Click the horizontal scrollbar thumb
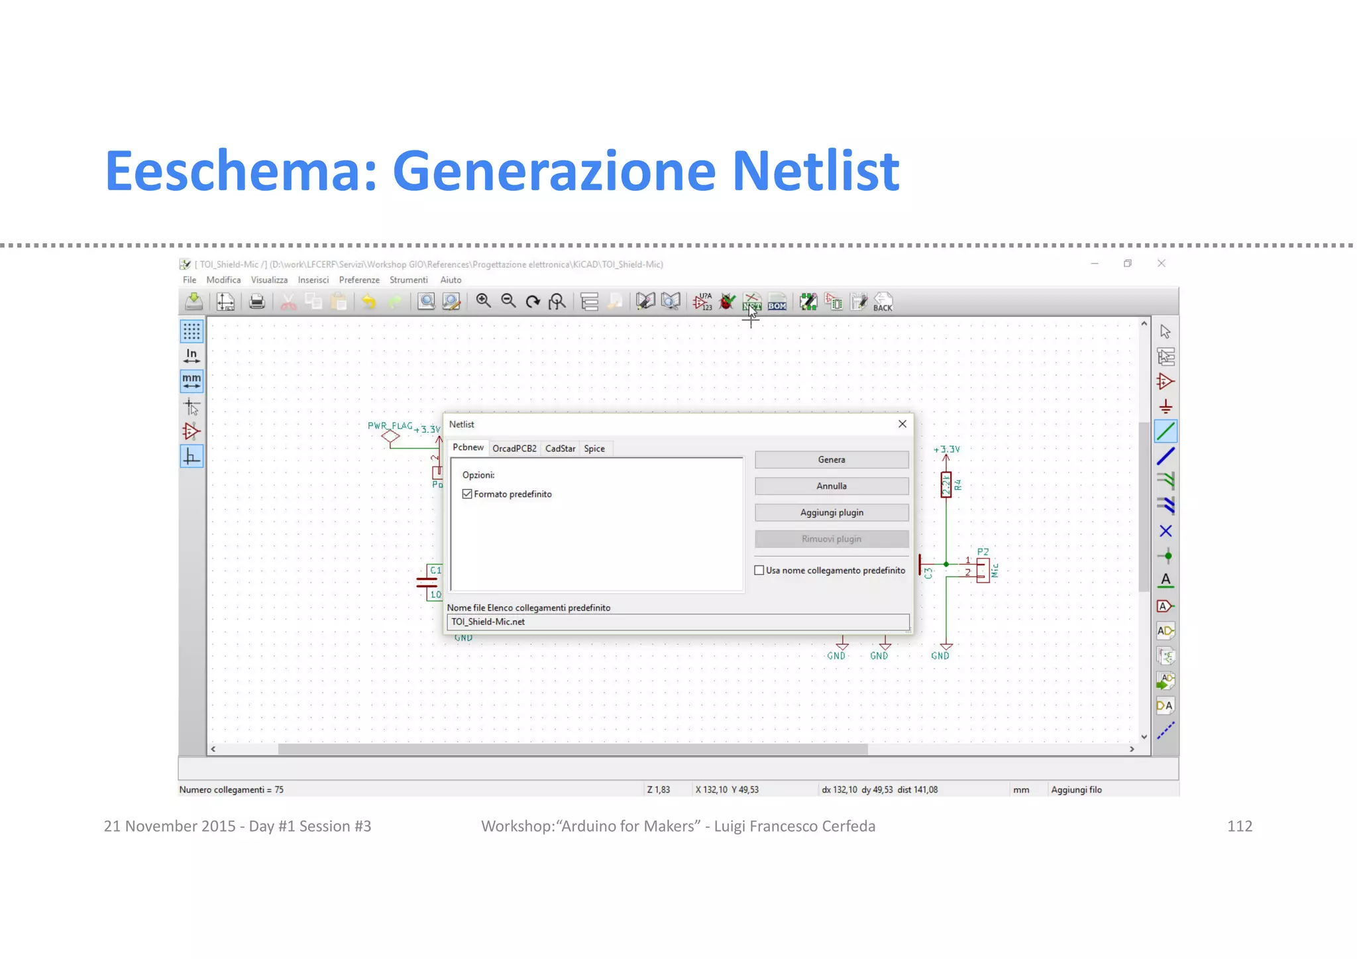The height and width of the screenshot is (959, 1357). coord(572,750)
